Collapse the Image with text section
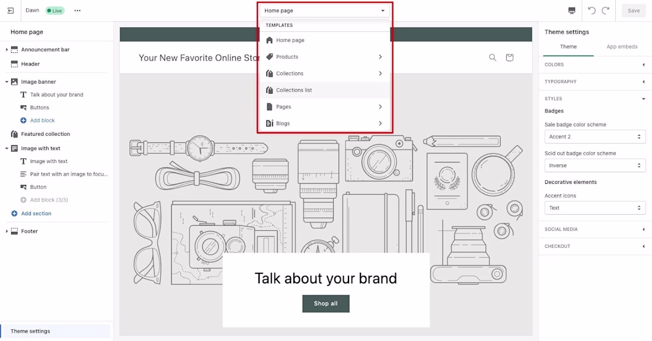The image size is (652, 341). click(x=7, y=148)
